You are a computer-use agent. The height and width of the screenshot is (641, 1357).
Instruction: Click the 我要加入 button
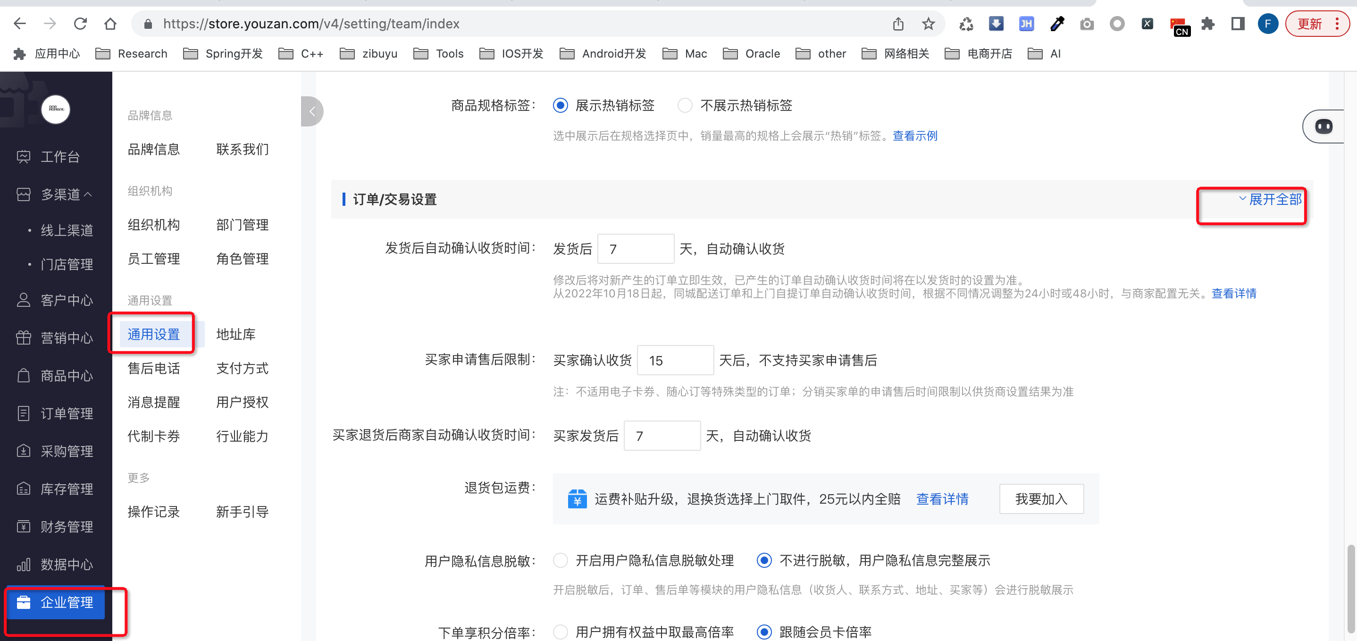click(x=1041, y=498)
